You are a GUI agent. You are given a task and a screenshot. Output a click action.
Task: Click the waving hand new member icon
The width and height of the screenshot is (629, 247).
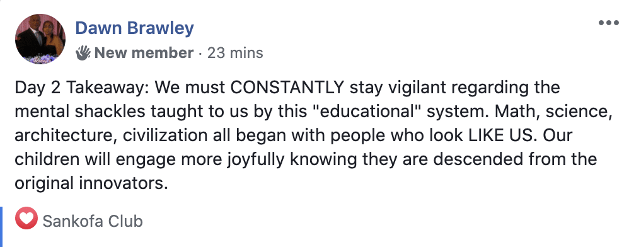click(x=83, y=53)
